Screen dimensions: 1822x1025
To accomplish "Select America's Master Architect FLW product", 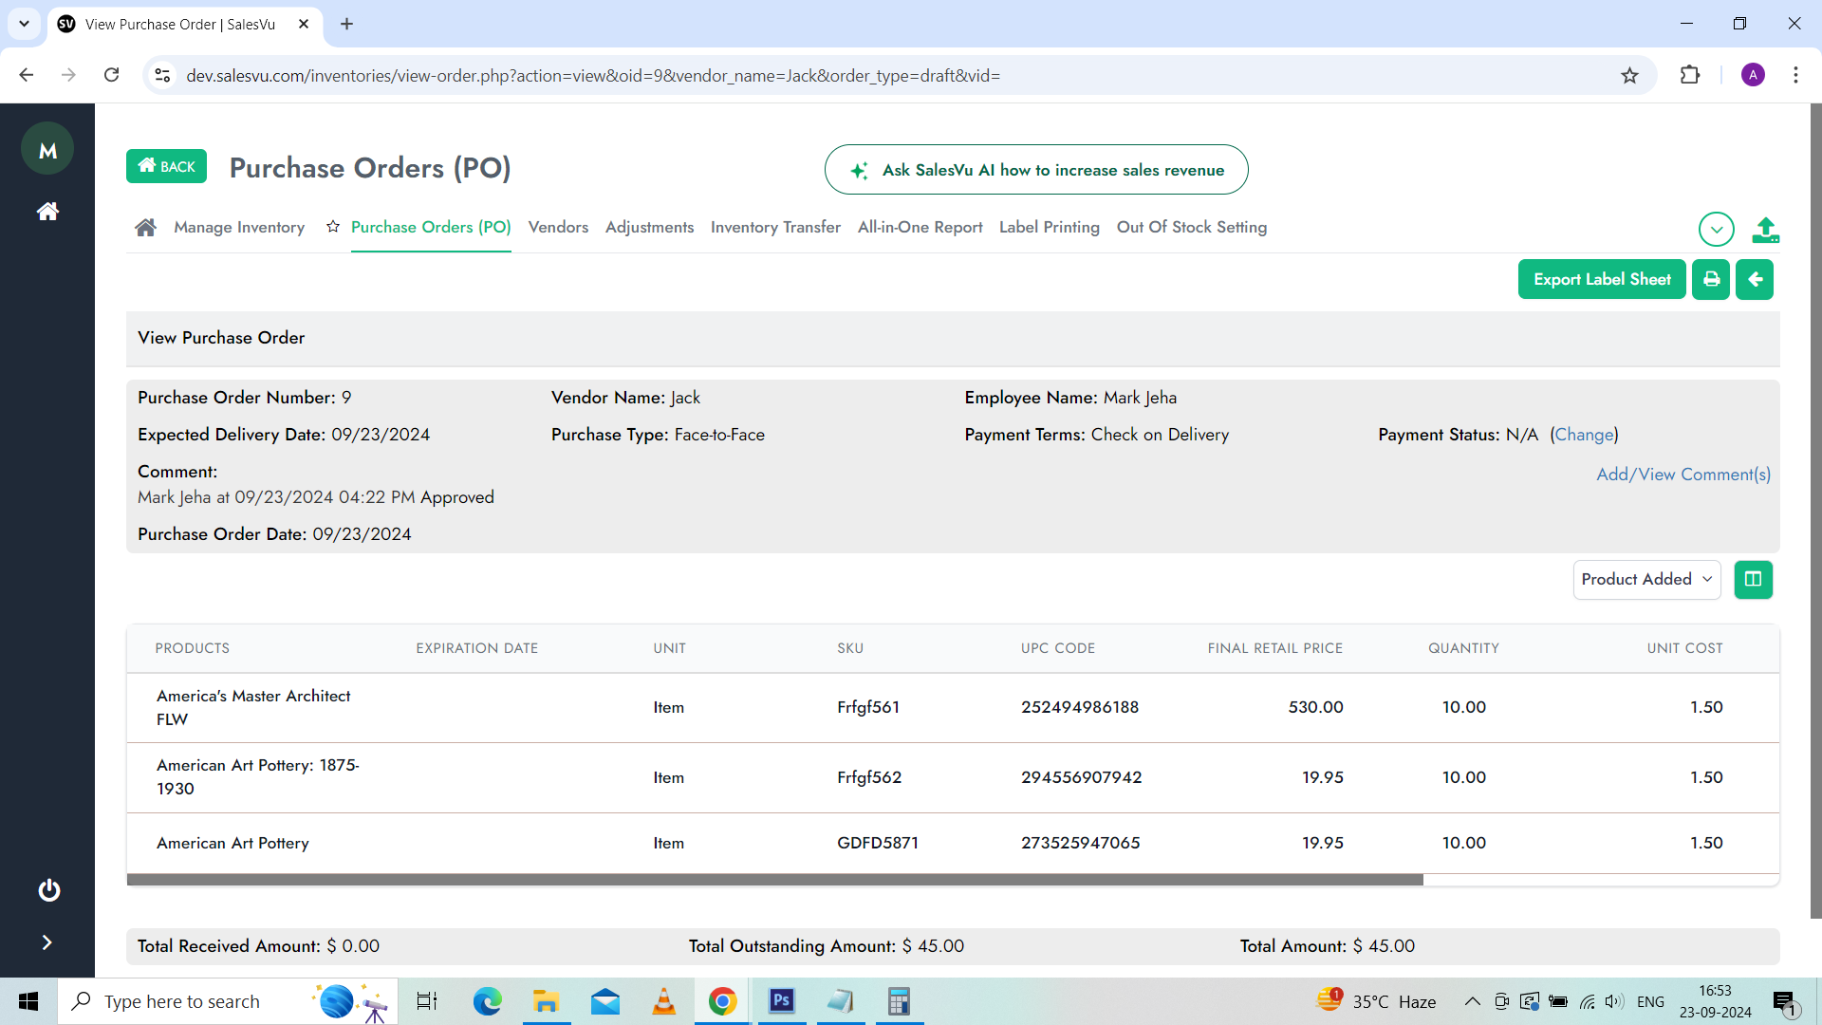I will pyautogui.click(x=253, y=708).
